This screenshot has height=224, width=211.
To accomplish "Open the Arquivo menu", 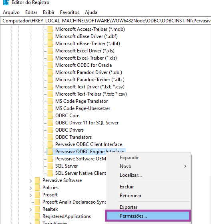I will 11,12.
